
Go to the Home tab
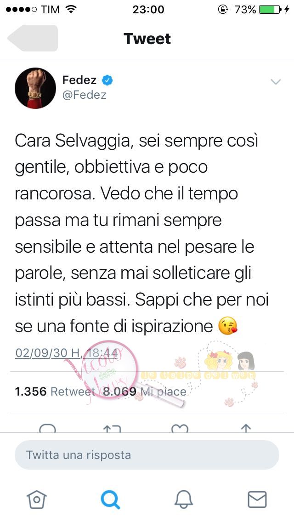[x=37, y=499]
